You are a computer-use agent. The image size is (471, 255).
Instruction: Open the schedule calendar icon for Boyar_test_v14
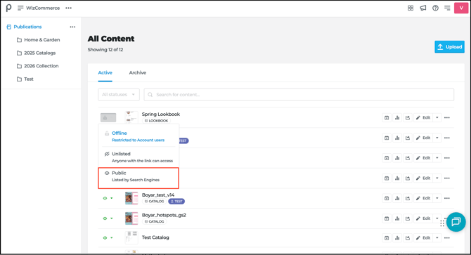point(387,198)
